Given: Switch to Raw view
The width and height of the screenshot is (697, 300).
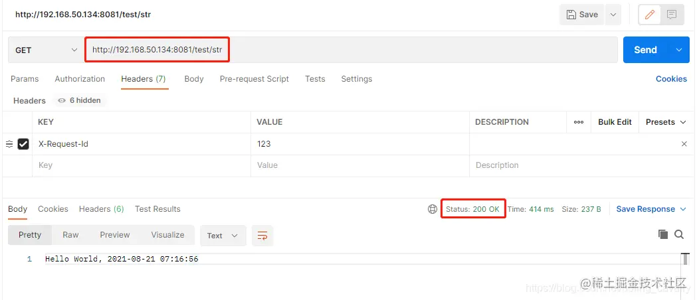Looking at the screenshot, I should (x=70, y=235).
